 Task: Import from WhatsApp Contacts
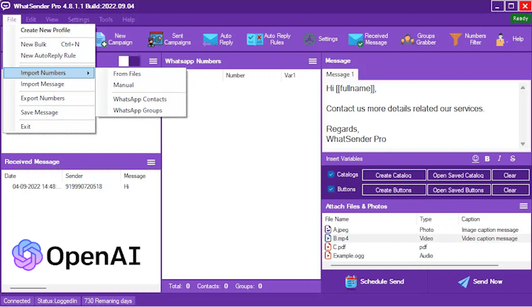tap(141, 99)
